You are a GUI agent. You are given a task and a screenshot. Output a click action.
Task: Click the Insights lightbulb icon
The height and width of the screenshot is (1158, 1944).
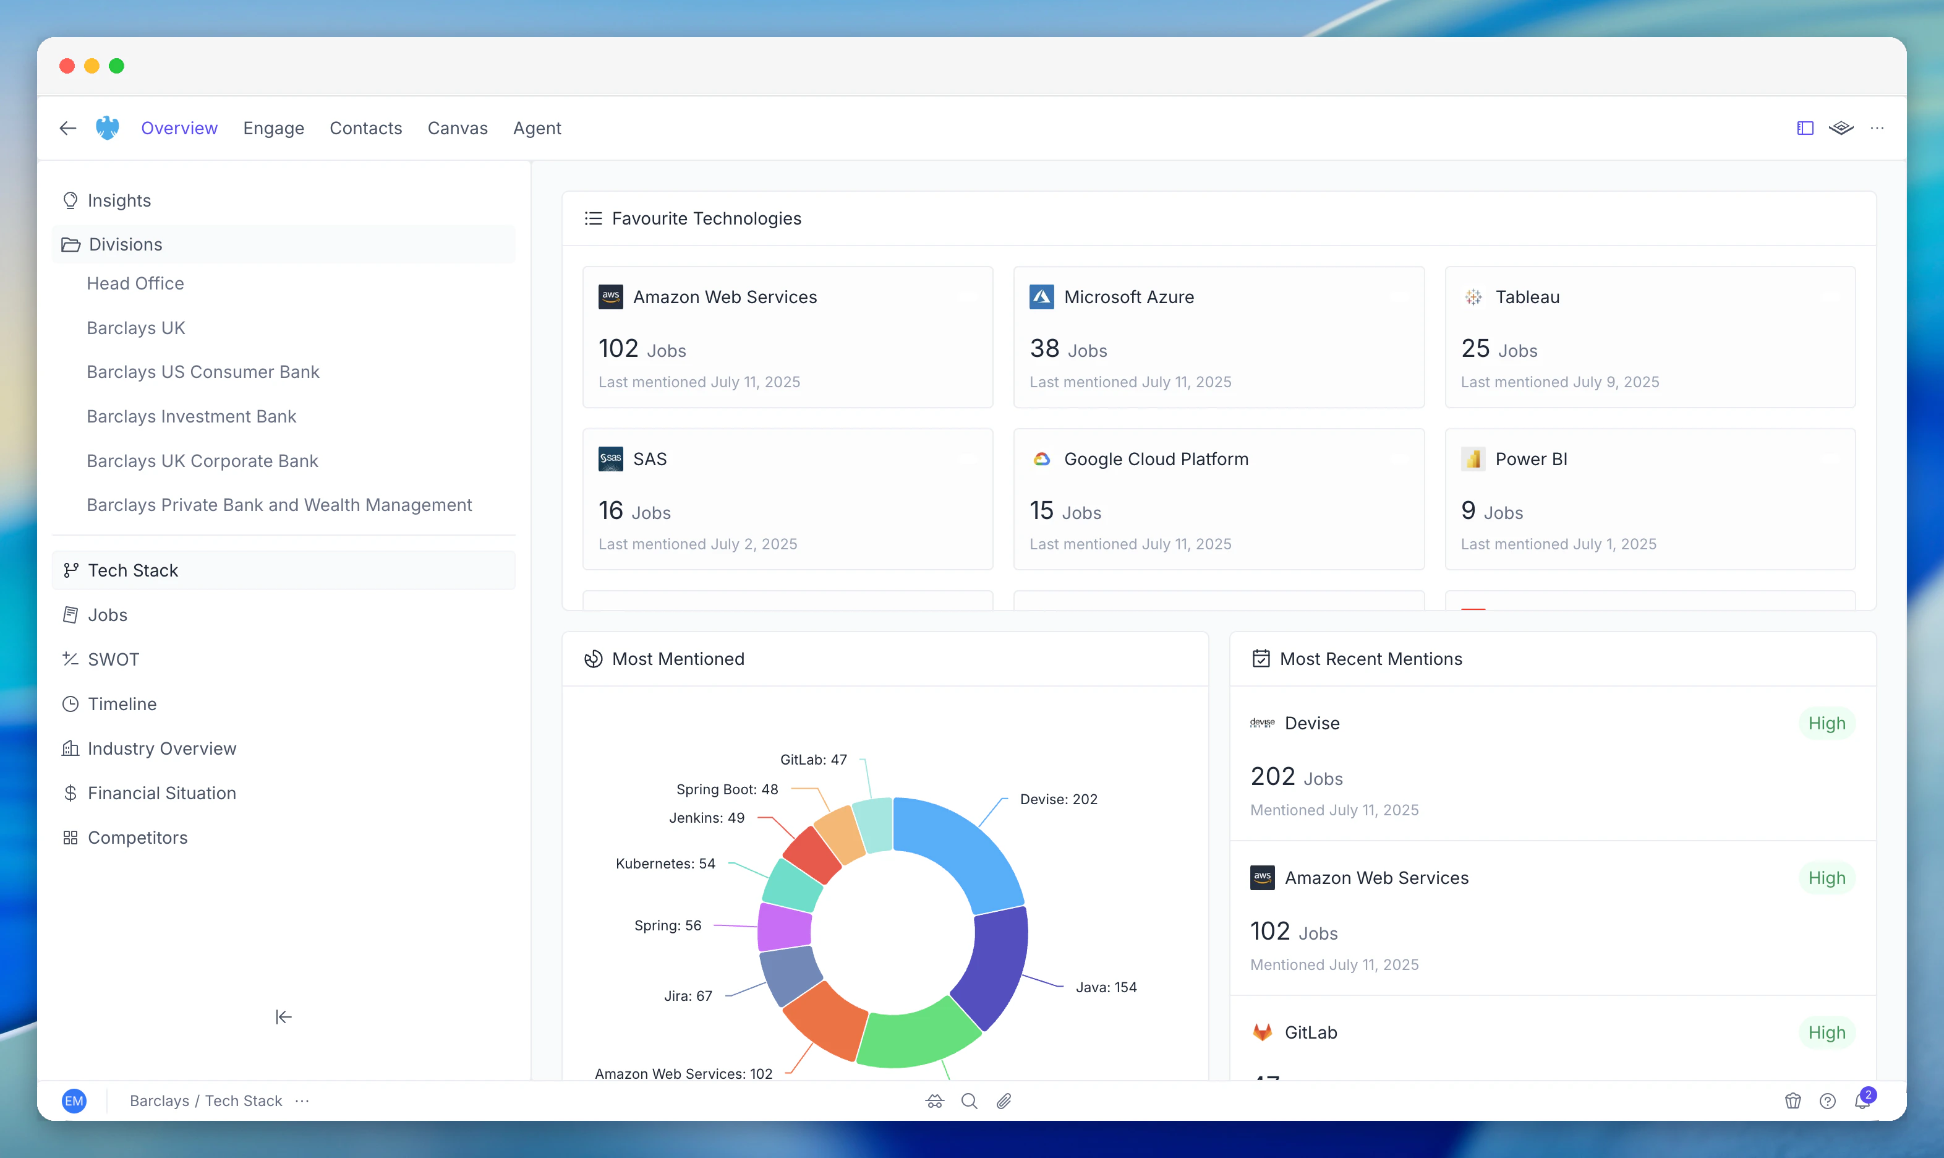click(70, 200)
